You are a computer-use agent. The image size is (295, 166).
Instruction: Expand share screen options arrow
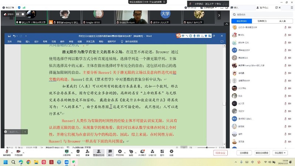[72, 153]
